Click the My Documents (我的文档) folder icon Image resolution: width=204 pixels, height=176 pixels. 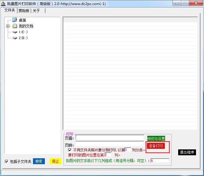[15, 26]
